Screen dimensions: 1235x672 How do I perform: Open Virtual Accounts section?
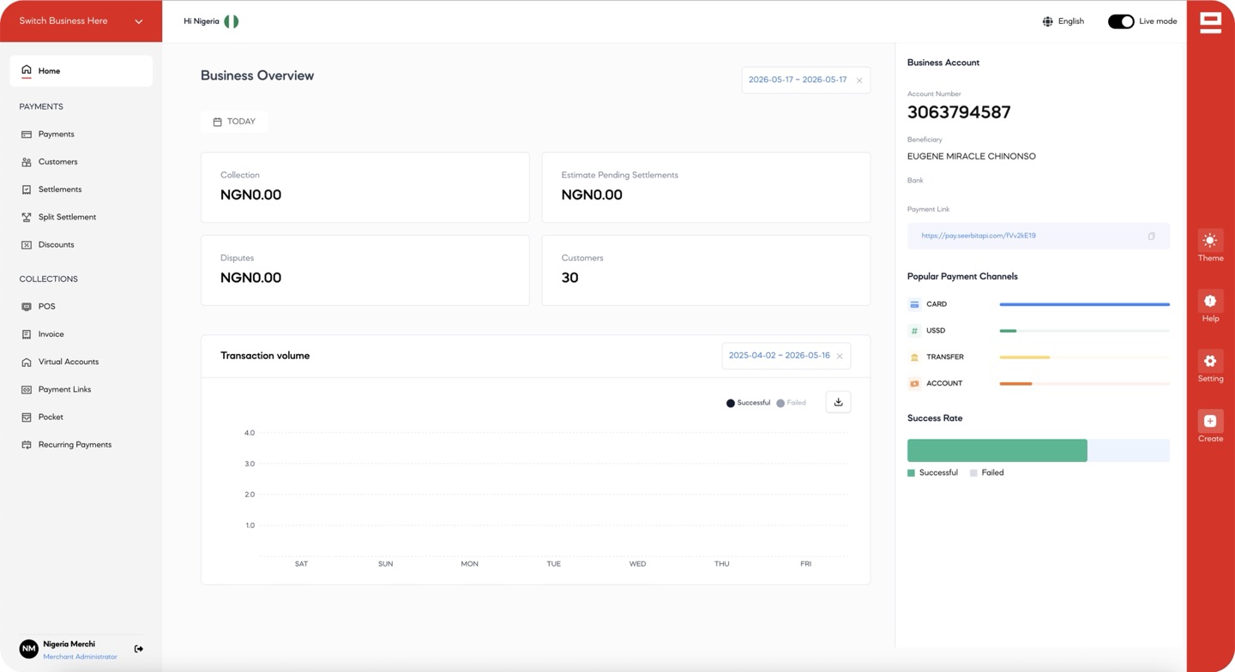[69, 362]
